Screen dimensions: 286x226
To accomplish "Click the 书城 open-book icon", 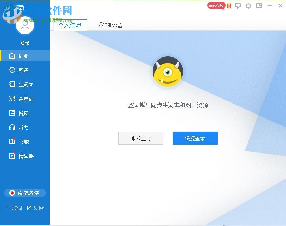I will click(x=12, y=141).
